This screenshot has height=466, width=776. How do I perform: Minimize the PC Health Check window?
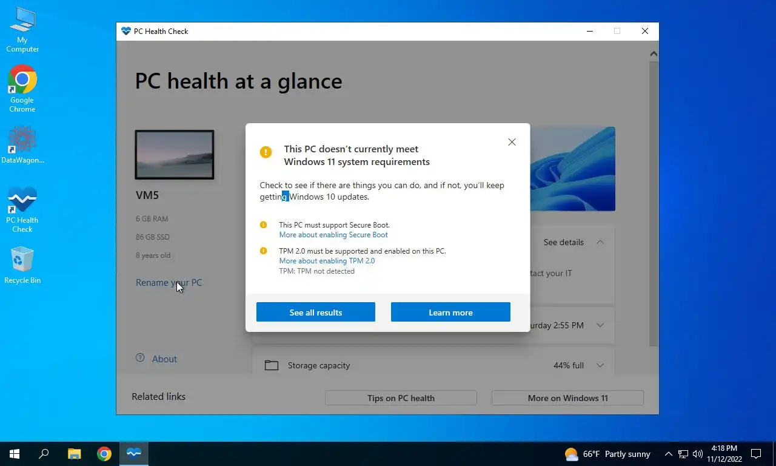click(589, 32)
